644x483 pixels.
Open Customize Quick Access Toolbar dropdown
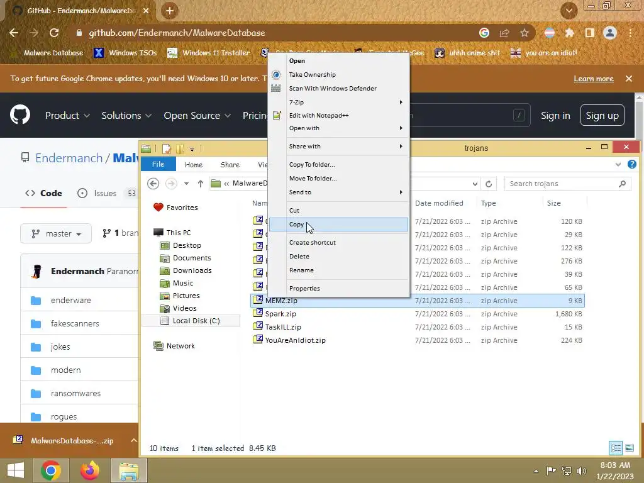pyautogui.click(x=192, y=149)
